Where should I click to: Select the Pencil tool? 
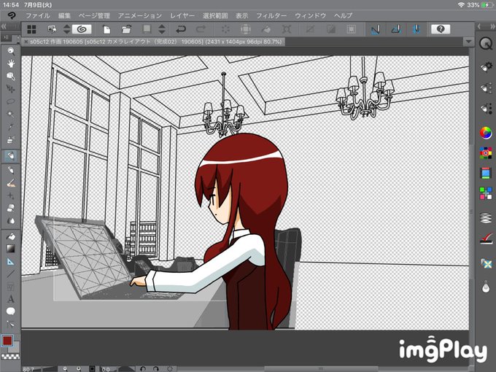(x=11, y=170)
